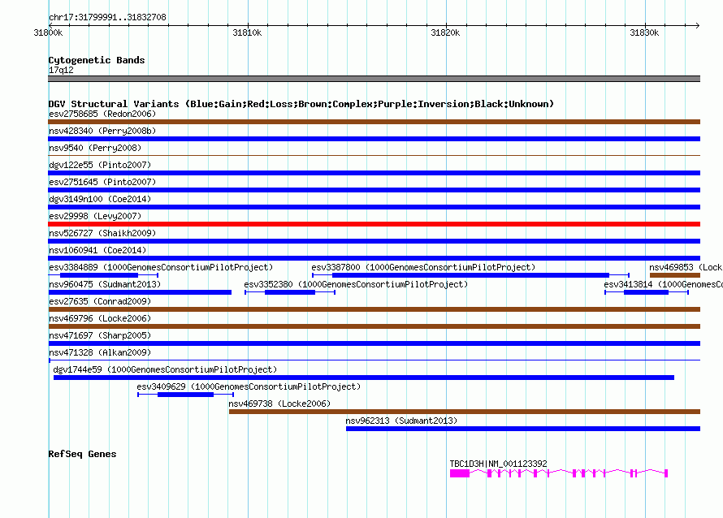
Task: Select the nsv960475 (Sudmant2013) gain bar
Action: tap(141, 292)
